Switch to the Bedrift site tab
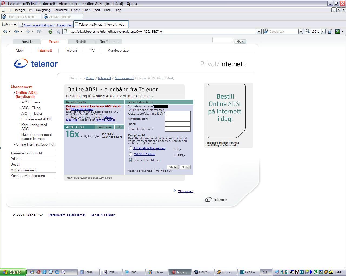Viewport: 346px width, 276px height. (x=81, y=42)
